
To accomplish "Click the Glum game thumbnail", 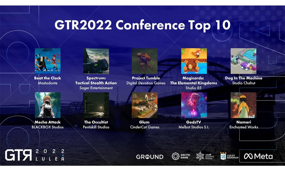I will 145,105.
